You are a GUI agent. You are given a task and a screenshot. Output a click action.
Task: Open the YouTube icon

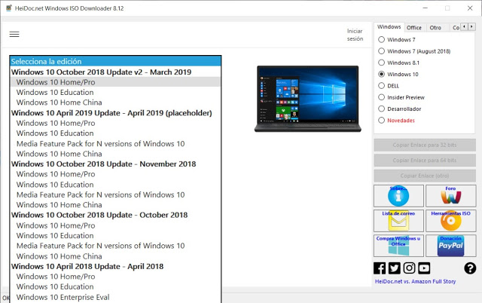(424, 268)
